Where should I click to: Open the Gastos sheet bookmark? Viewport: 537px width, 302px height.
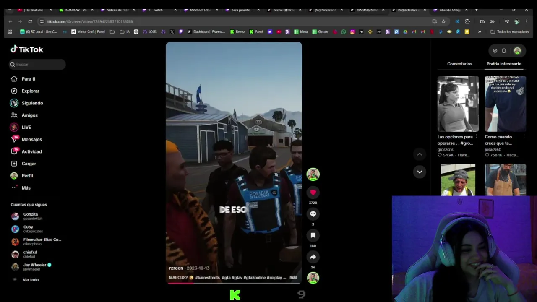click(320, 31)
